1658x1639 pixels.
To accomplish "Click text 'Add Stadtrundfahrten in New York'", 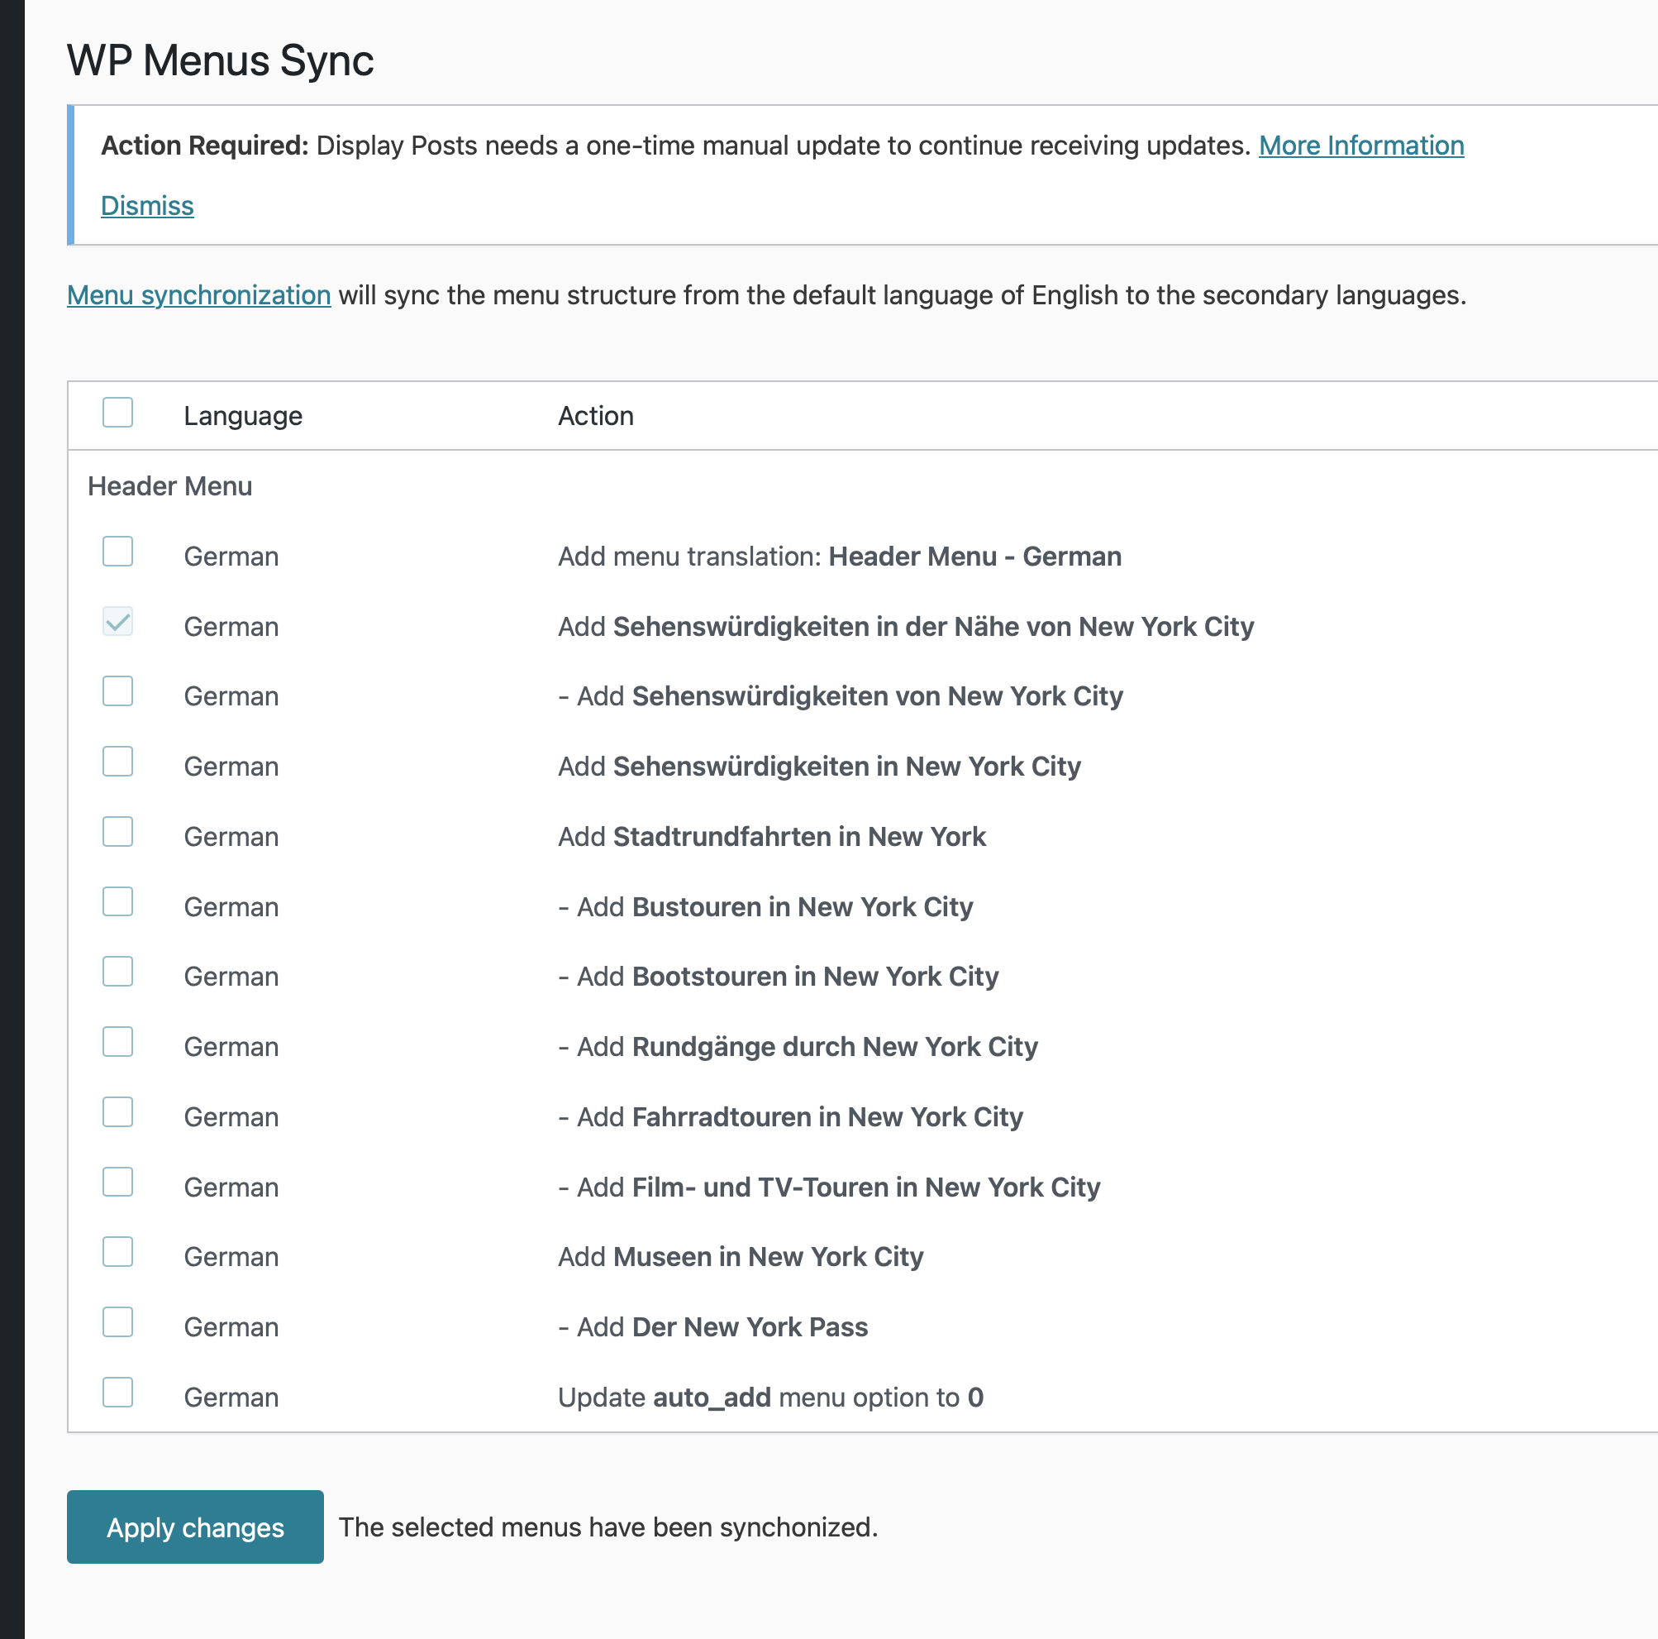I will pyautogui.click(x=771, y=836).
